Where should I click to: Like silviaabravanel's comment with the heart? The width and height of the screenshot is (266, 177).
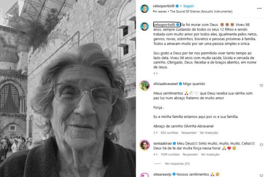(261, 85)
